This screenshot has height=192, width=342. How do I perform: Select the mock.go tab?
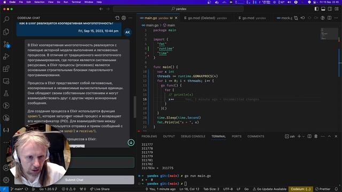284,18
